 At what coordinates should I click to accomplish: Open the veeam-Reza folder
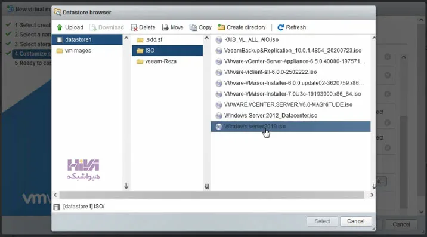coord(167,61)
